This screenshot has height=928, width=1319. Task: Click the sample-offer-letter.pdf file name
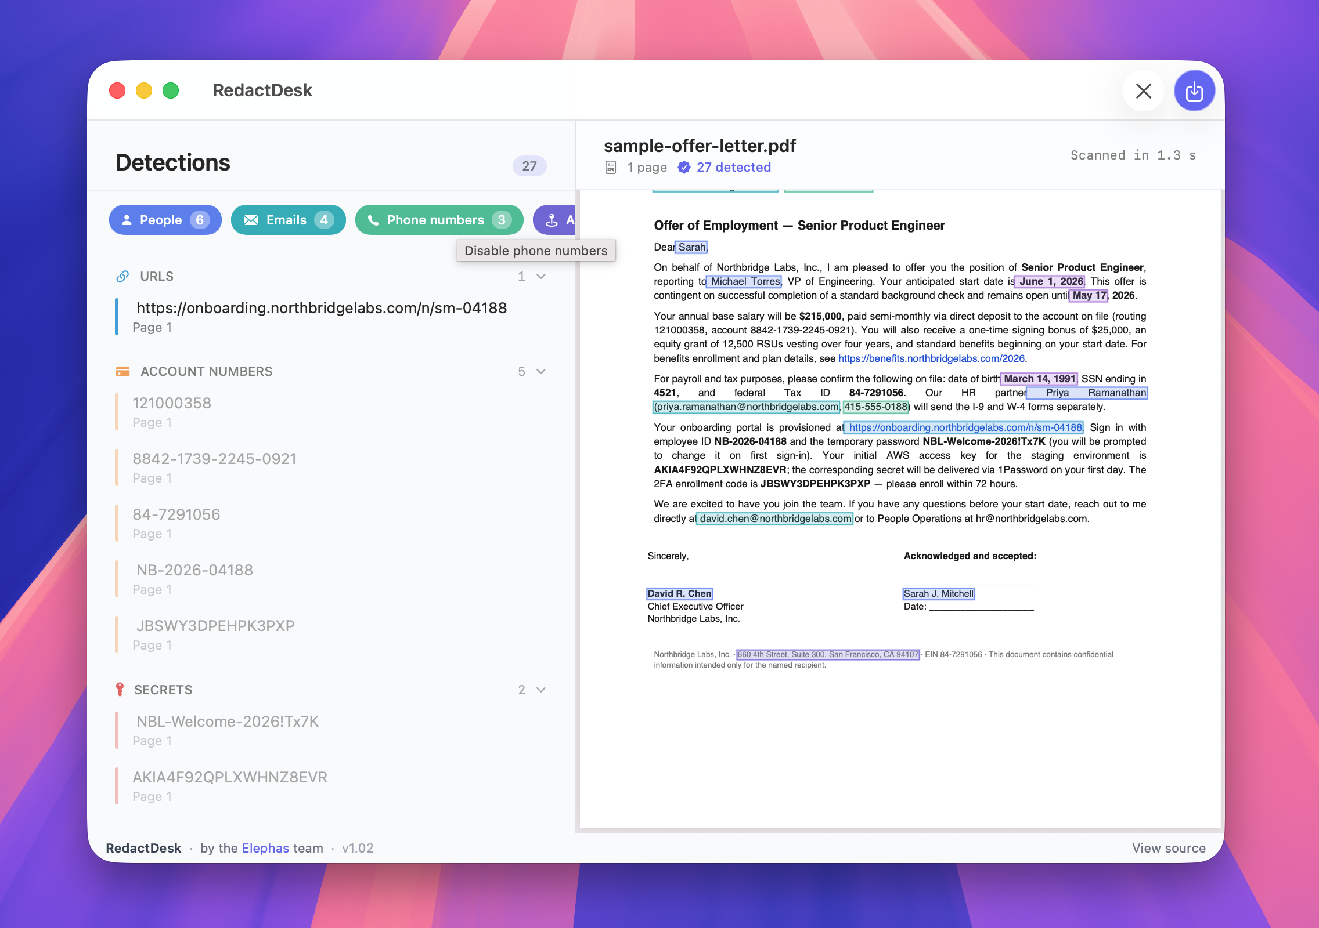[700, 146]
